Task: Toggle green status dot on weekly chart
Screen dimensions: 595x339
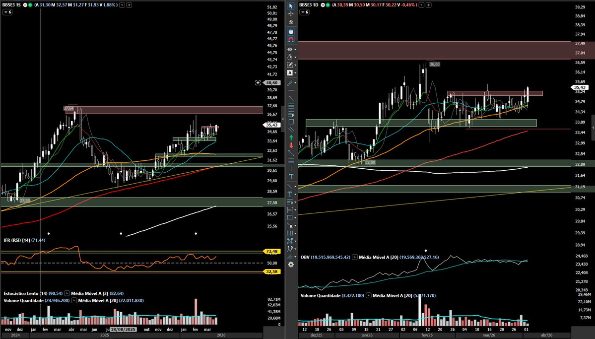Action: pos(30,5)
